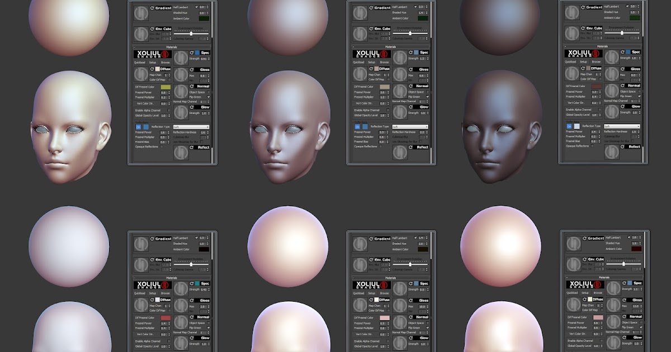Reload the Gradient map in top-left panel

click(x=152, y=8)
